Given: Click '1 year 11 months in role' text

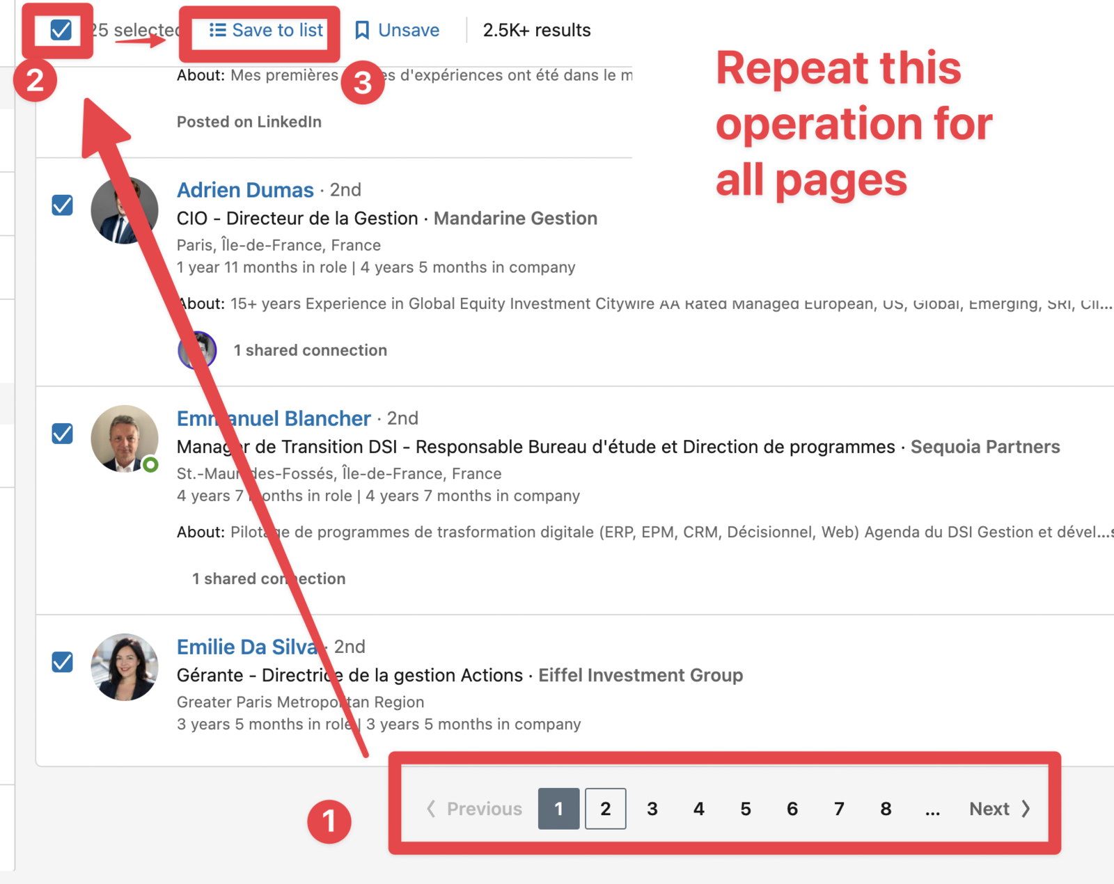Looking at the screenshot, I should [x=262, y=267].
